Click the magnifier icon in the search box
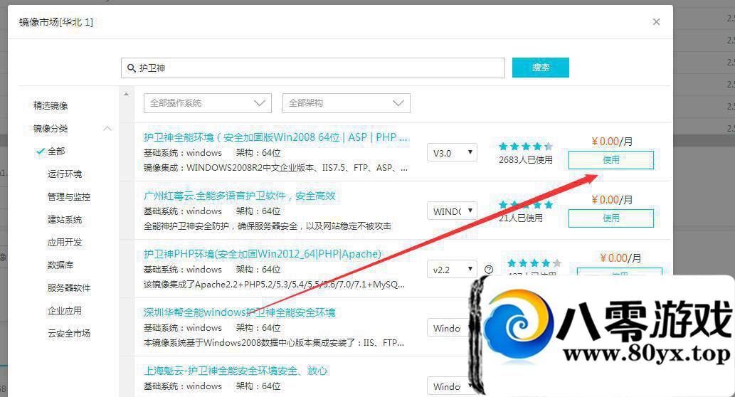The image size is (735, 397). click(x=131, y=68)
